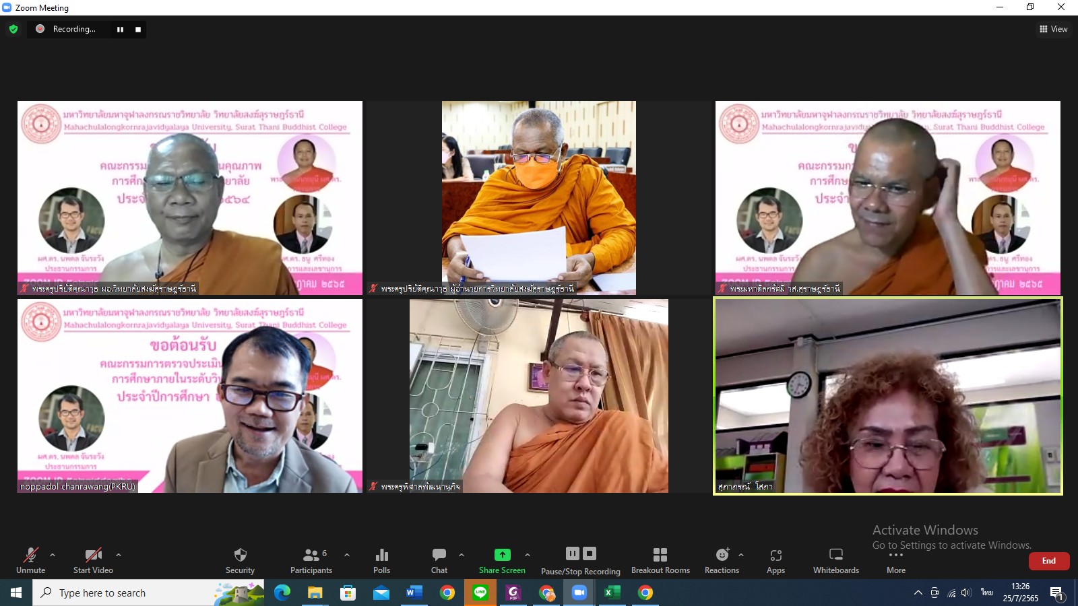Open volume control in system tray

[x=967, y=593]
